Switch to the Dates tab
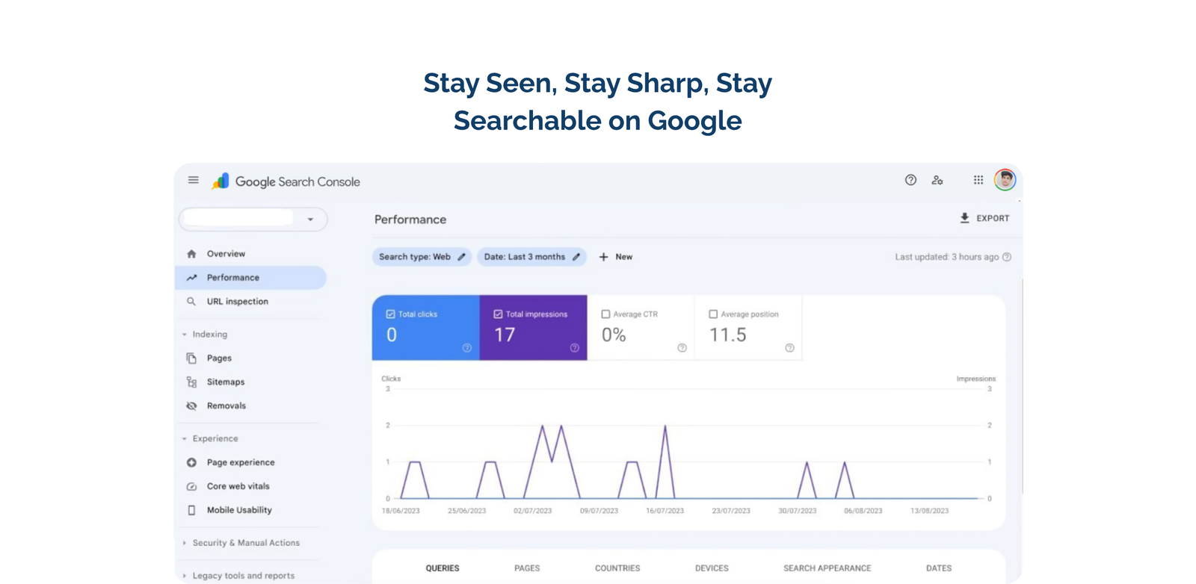This screenshot has height=584, width=1196. click(939, 568)
